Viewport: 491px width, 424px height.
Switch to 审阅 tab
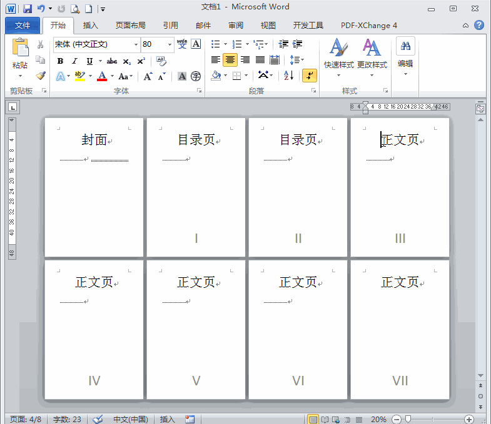tap(235, 26)
